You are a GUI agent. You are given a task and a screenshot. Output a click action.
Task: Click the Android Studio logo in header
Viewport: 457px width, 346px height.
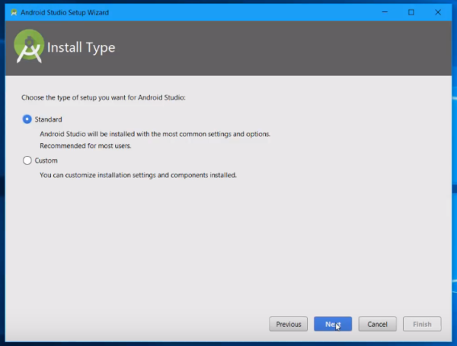(29, 47)
